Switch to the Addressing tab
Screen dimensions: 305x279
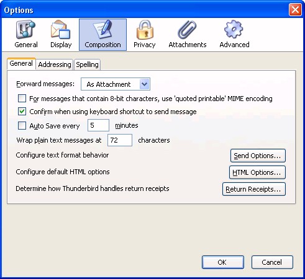coord(55,64)
